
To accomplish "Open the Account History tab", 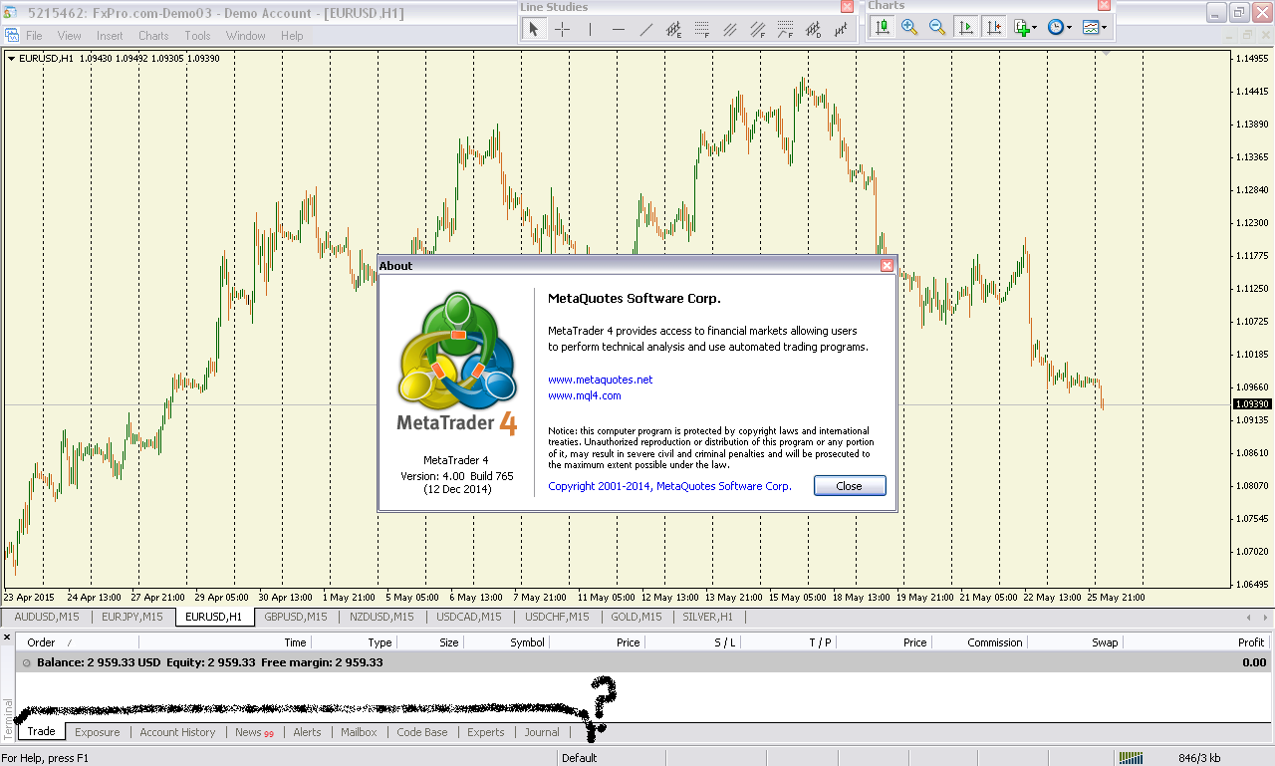I will [x=177, y=732].
